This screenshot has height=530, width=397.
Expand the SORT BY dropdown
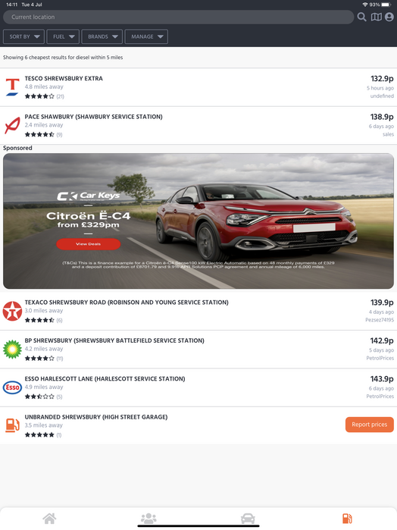[x=23, y=36]
